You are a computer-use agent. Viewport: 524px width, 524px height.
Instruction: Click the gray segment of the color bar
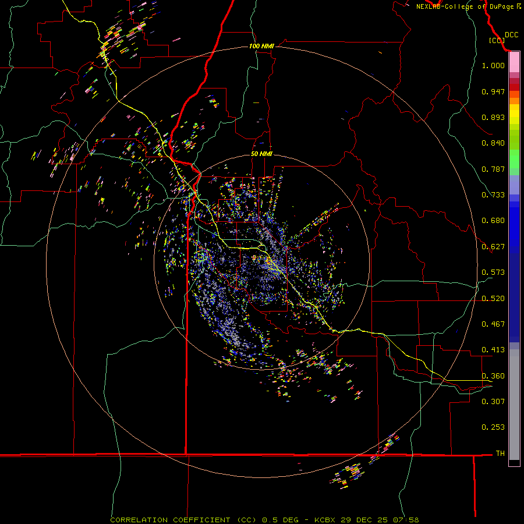click(514, 405)
